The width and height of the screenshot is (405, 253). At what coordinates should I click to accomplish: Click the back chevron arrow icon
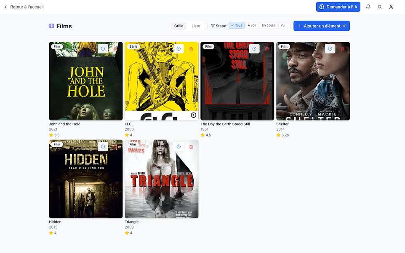click(x=5, y=7)
